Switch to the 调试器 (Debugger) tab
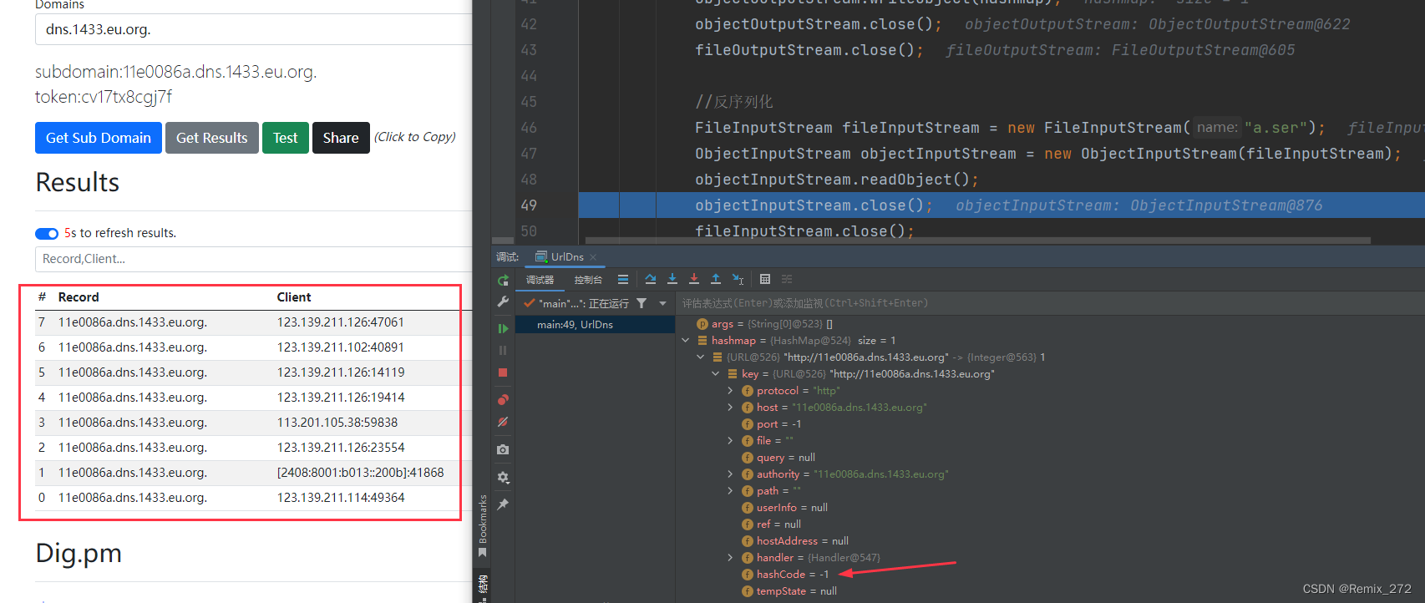This screenshot has height=603, width=1425. pos(540,280)
